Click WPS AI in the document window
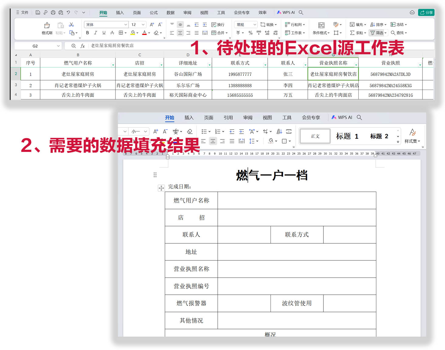 342,117
